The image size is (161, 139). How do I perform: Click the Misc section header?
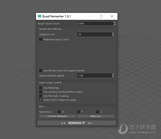43,107
